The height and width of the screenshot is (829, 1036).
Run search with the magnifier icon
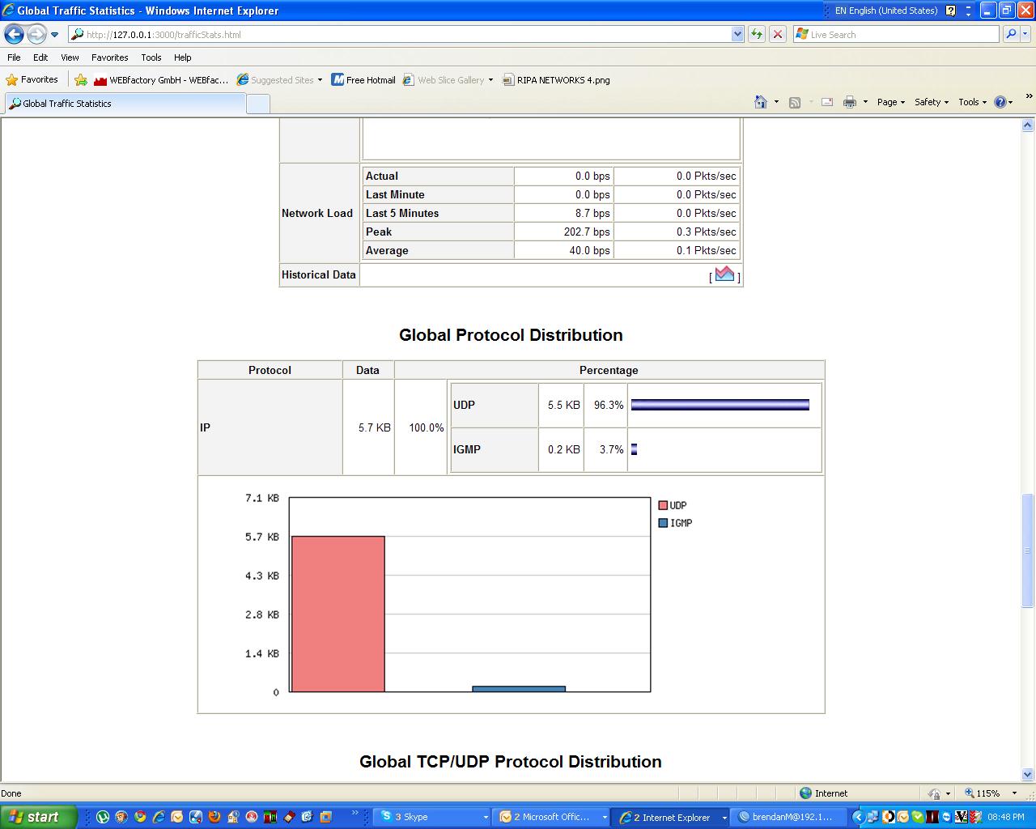tap(1010, 34)
